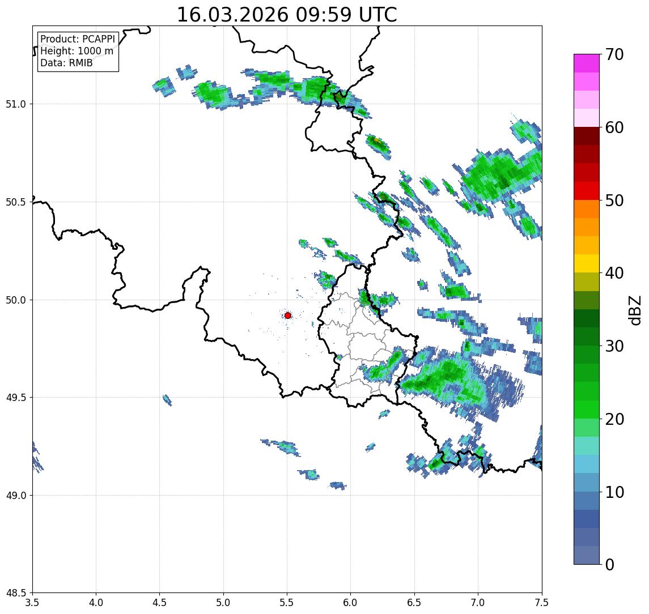Click latitude axis label 49.5

16,398
